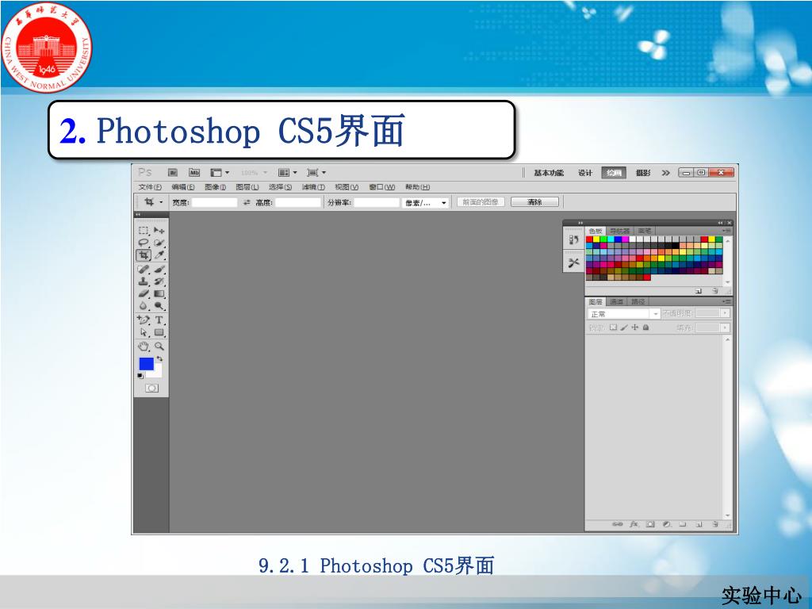Open the 图像(I) menu
The image size is (812, 609).
coord(216,187)
